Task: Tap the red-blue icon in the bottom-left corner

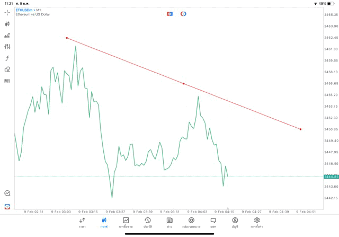Action: click(7, 206)
